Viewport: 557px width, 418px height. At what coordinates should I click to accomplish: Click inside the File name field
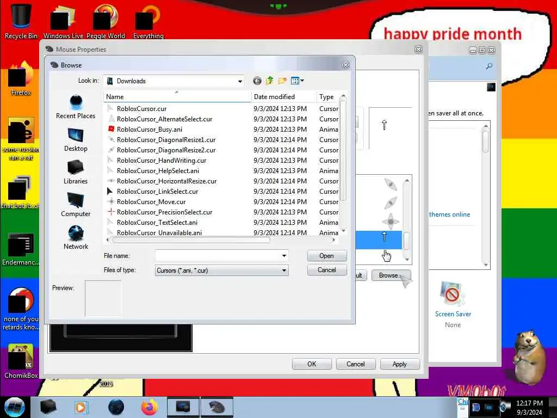pos(218,256)
